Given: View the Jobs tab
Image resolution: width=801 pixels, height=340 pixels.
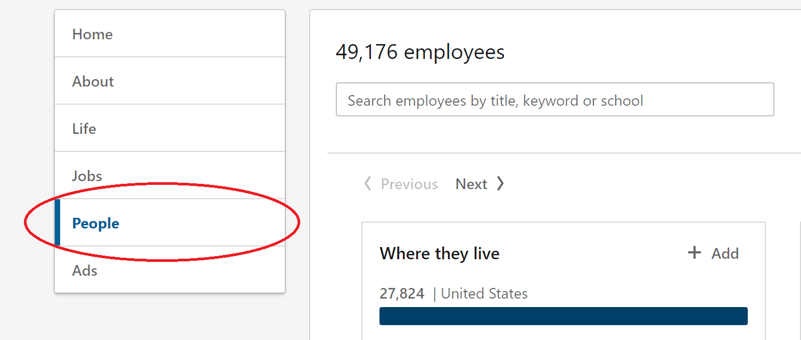Looking at the screenshot, I should pos(86,175).
